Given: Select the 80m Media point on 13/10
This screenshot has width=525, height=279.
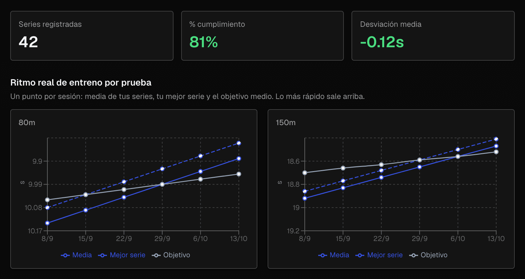Looking at the screenshot, I should point(239,159).
